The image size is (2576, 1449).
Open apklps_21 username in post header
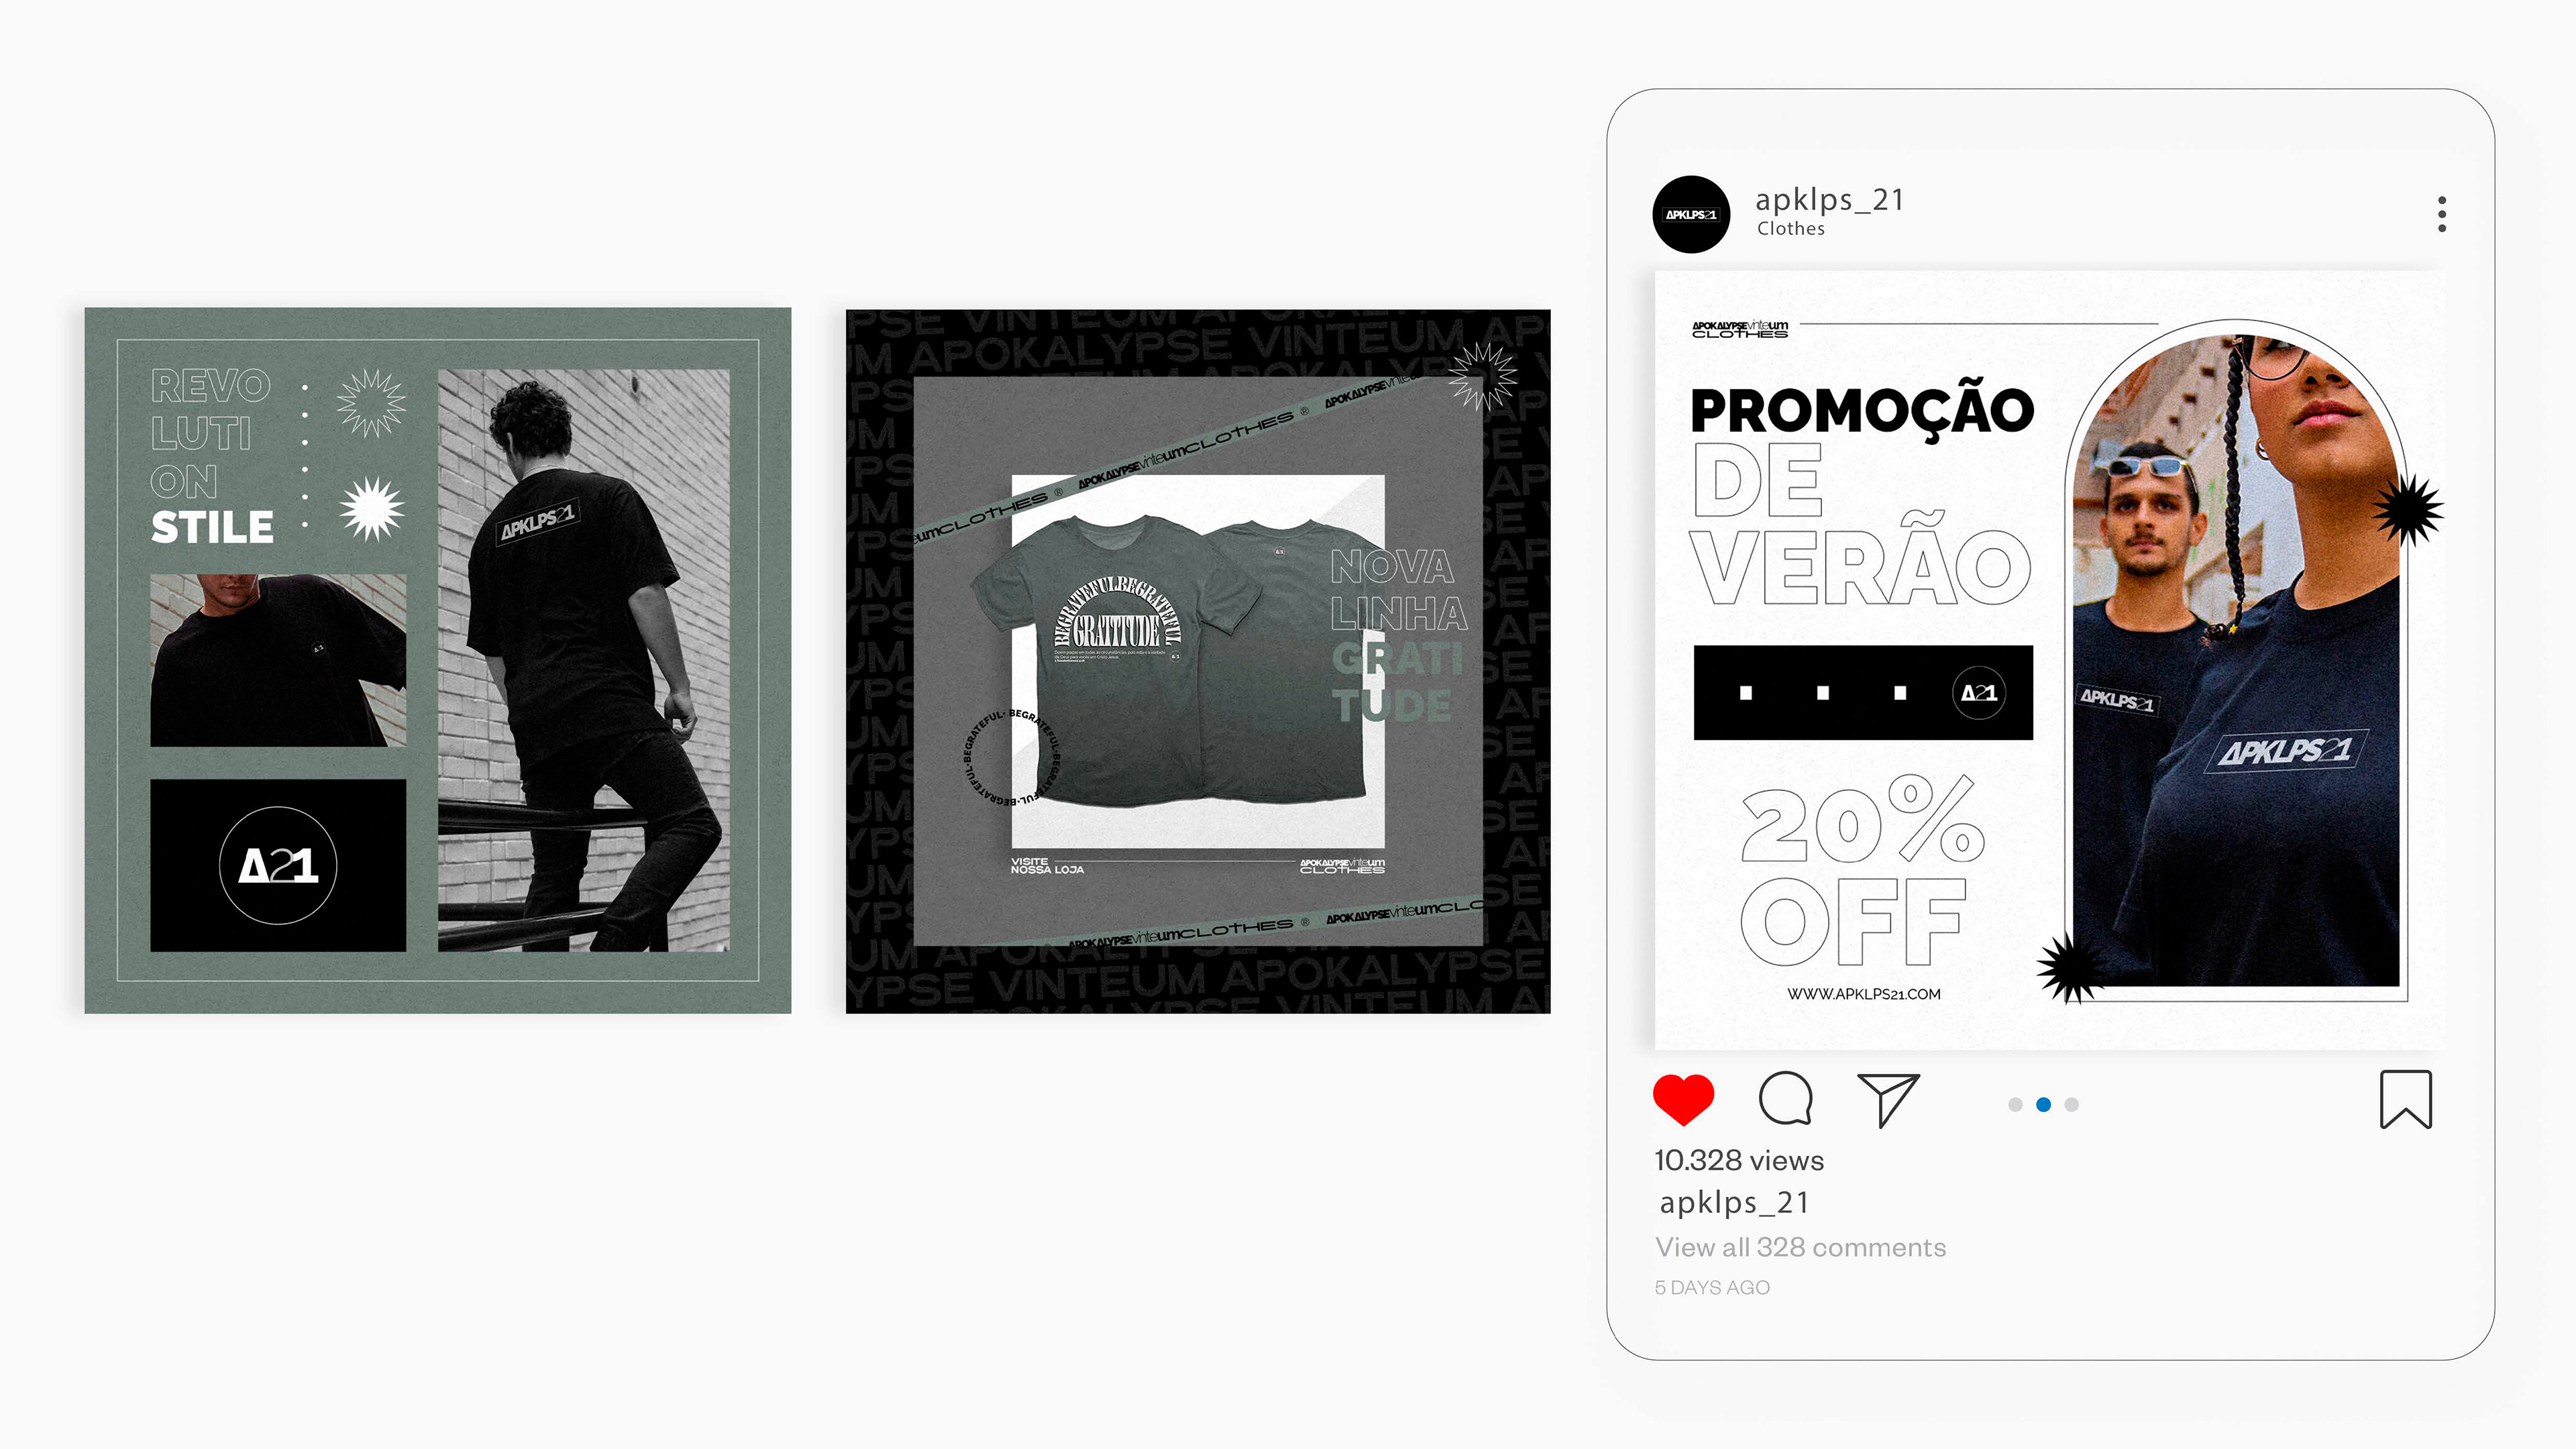pyautogui.click(x=1829, y=200)
